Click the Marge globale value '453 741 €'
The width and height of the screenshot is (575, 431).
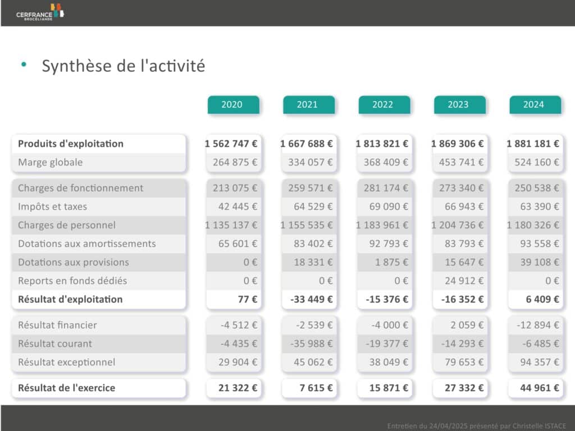tap(462, 162)
